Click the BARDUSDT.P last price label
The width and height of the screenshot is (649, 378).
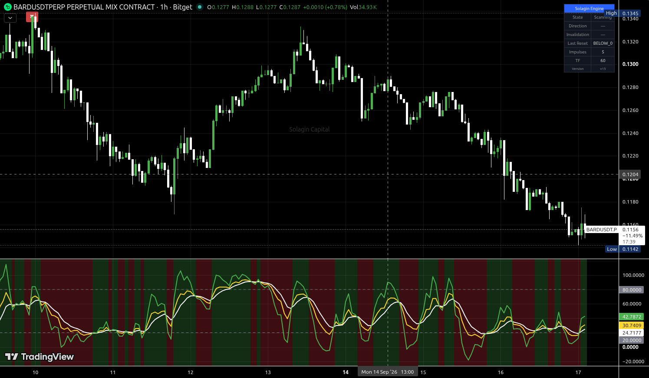(x=601, y=230)
